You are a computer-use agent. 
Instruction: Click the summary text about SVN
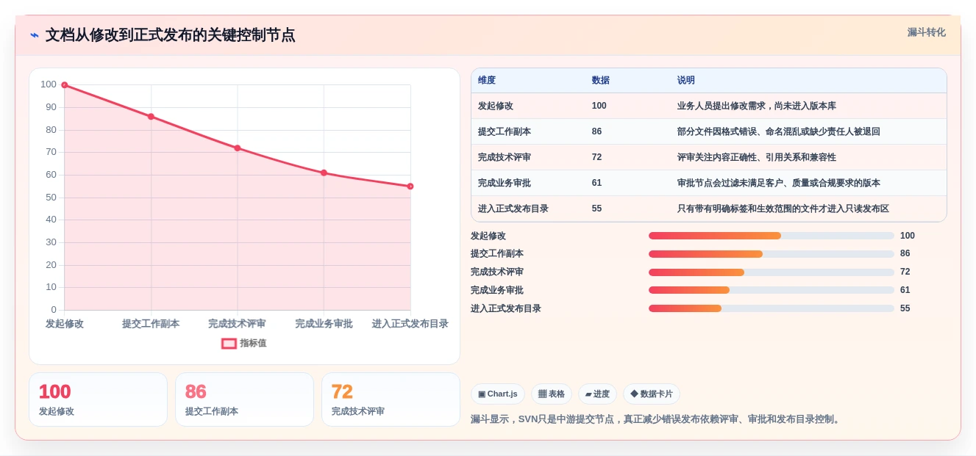click(657, 419)
